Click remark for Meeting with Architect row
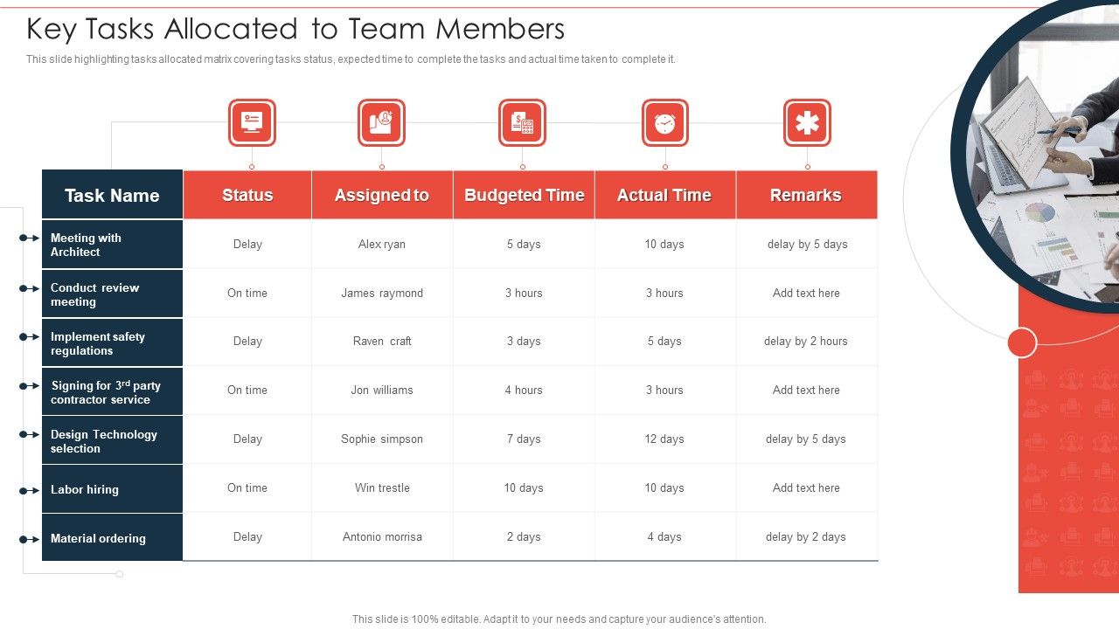 (x=808, y=245)
